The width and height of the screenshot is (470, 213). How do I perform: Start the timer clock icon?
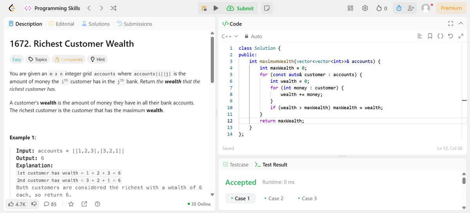(x=399, y=8)
